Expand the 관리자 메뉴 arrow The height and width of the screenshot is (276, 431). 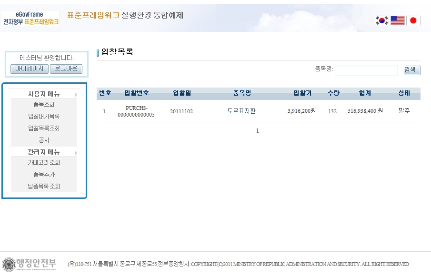click(76, 153)
